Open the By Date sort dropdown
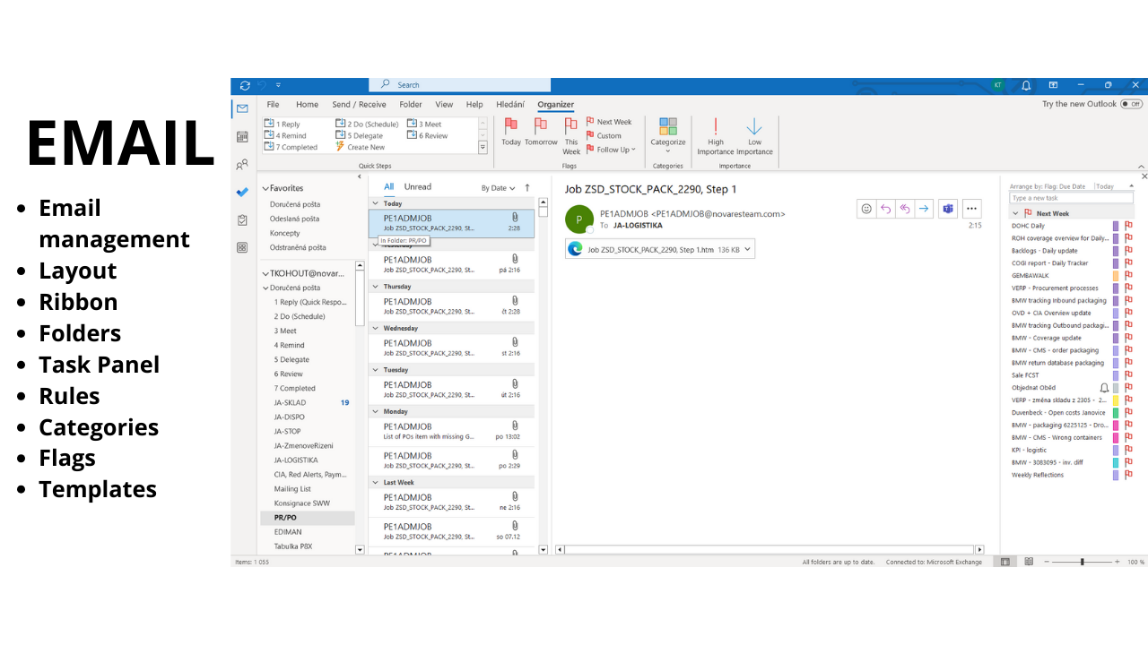The height and width of the screenshot is (645, 1148). coord(499,188)
